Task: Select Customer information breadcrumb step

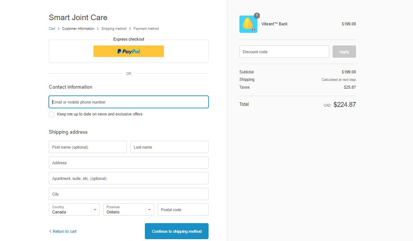Action: tap(78, 28)
